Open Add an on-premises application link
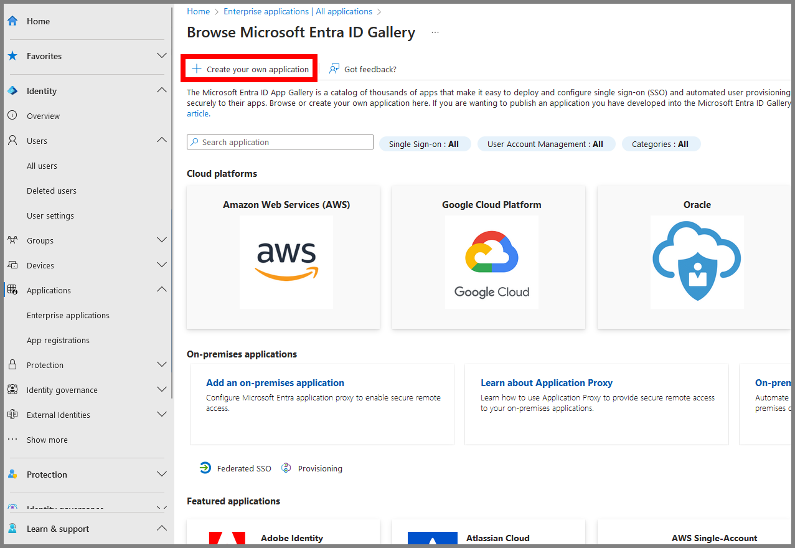The image size is (795, 548). coord(275,383)
